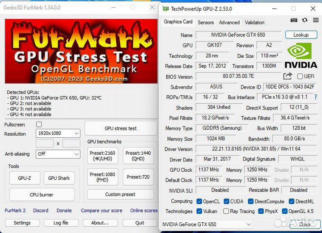
Task: Open the Discord link
Action: [x=41, y=211]
